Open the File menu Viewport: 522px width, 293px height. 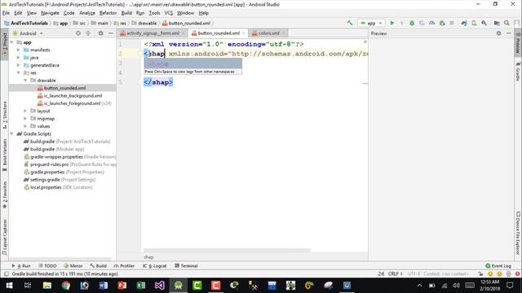pos(6,13)
